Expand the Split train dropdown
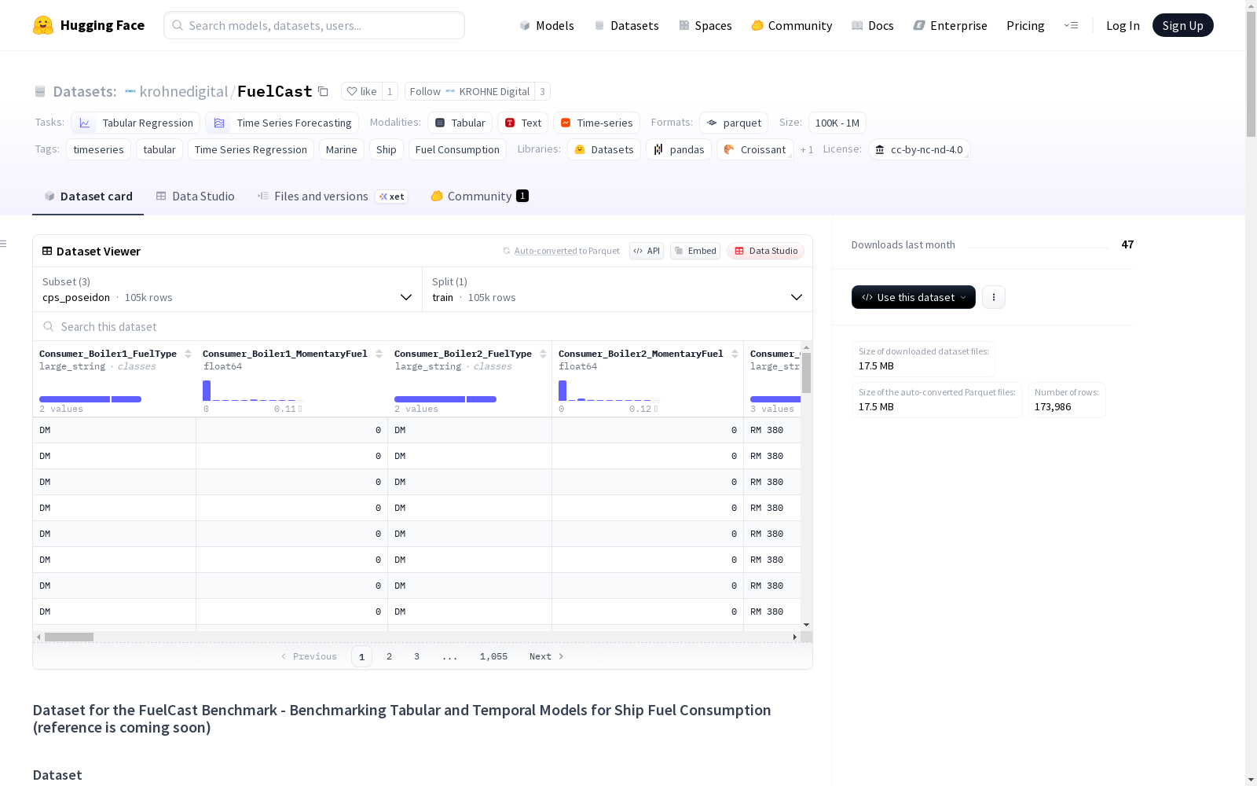Screen dimensions: 1257x786 [618, 289]
